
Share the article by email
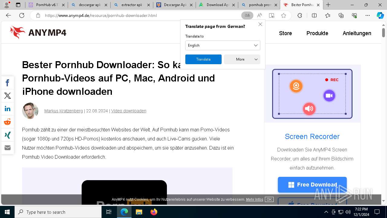pyautogui.click(x=8, y=148)
